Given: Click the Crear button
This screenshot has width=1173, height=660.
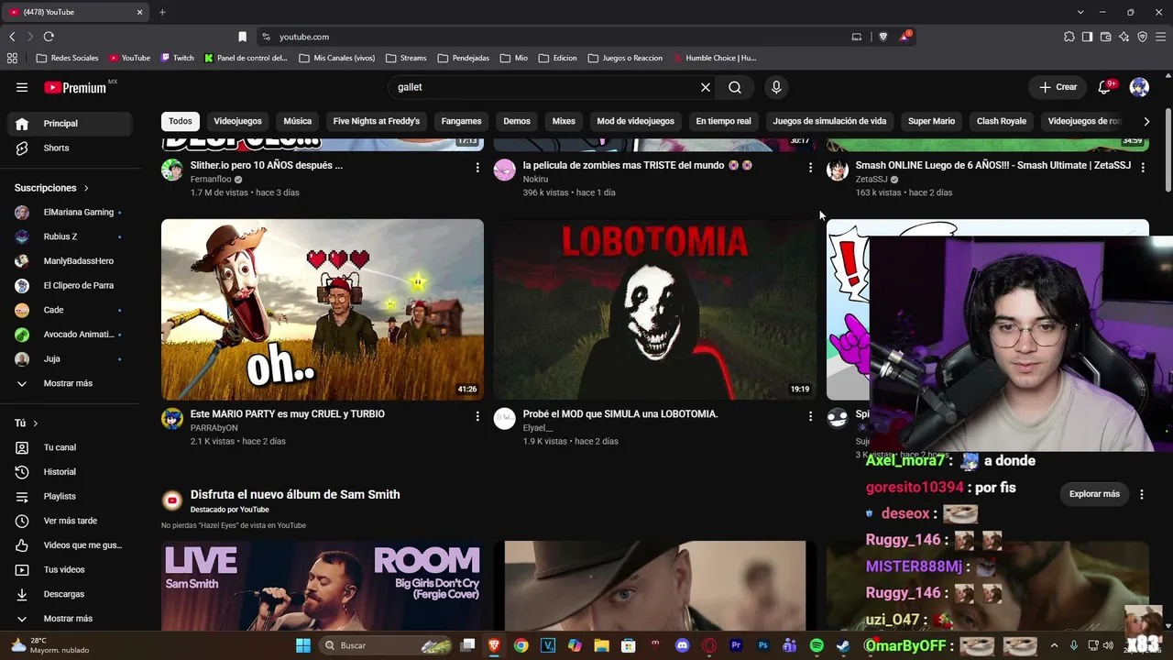Looking at the screenshot, I should [1058, 87].
